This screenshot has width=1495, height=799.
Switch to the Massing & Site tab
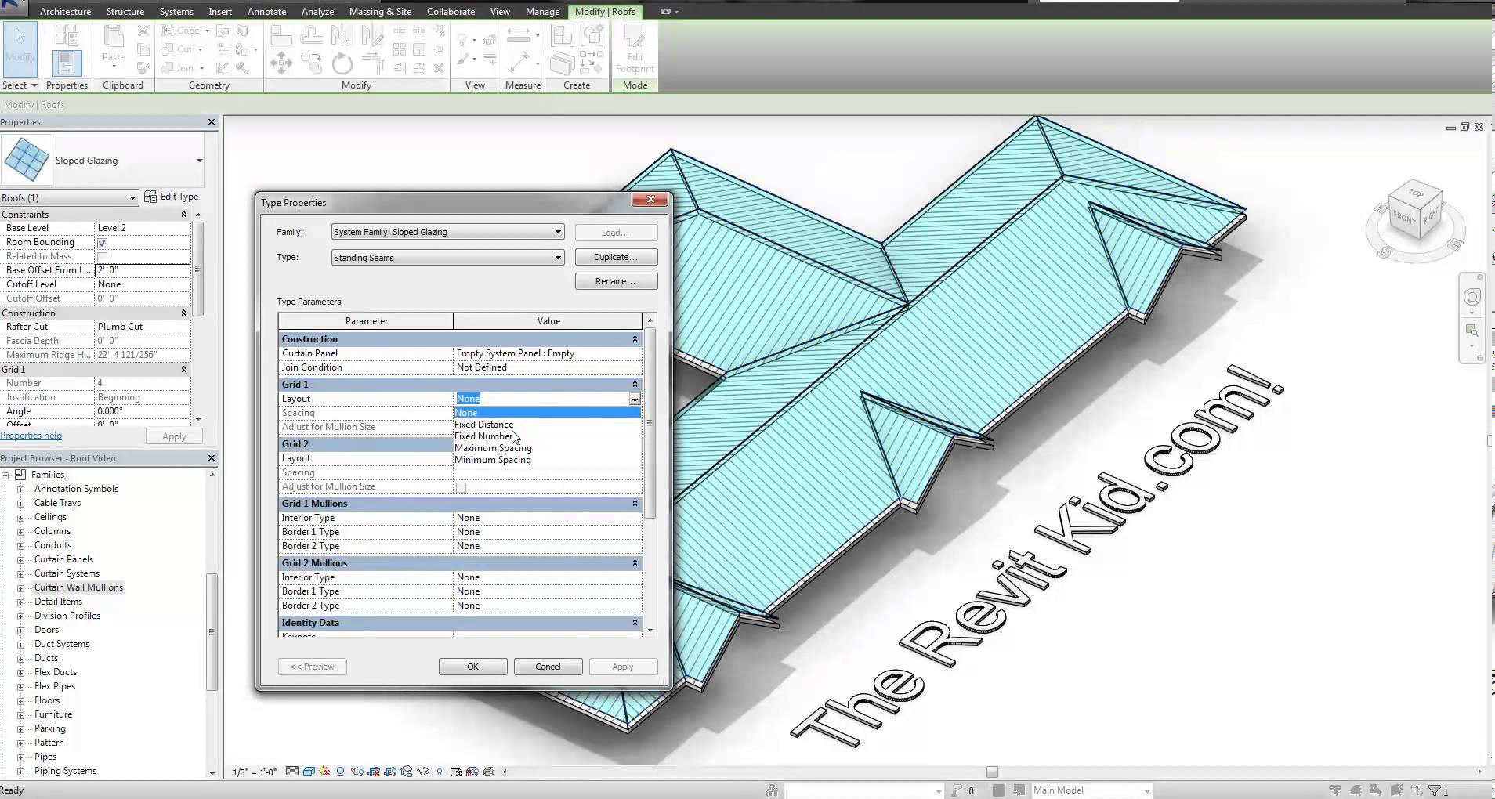pos(380,12)
